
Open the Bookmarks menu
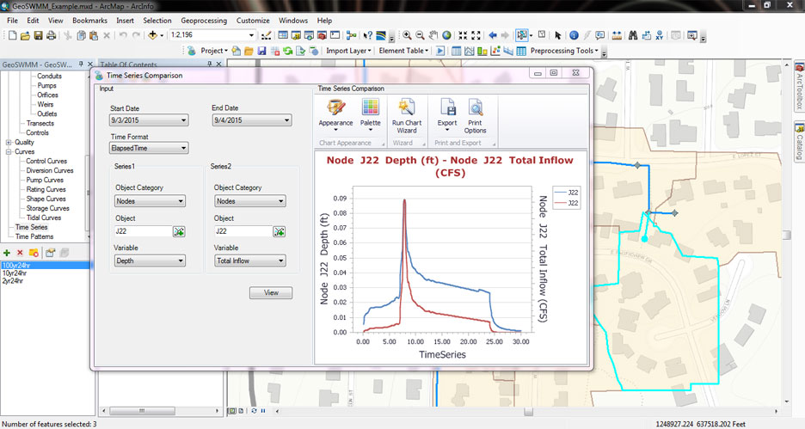[x=89, y=20]
